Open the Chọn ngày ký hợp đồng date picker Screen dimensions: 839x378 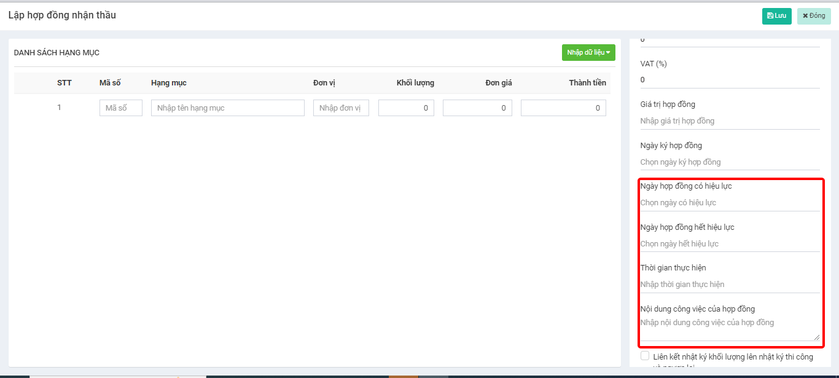(x=729, y=162)
